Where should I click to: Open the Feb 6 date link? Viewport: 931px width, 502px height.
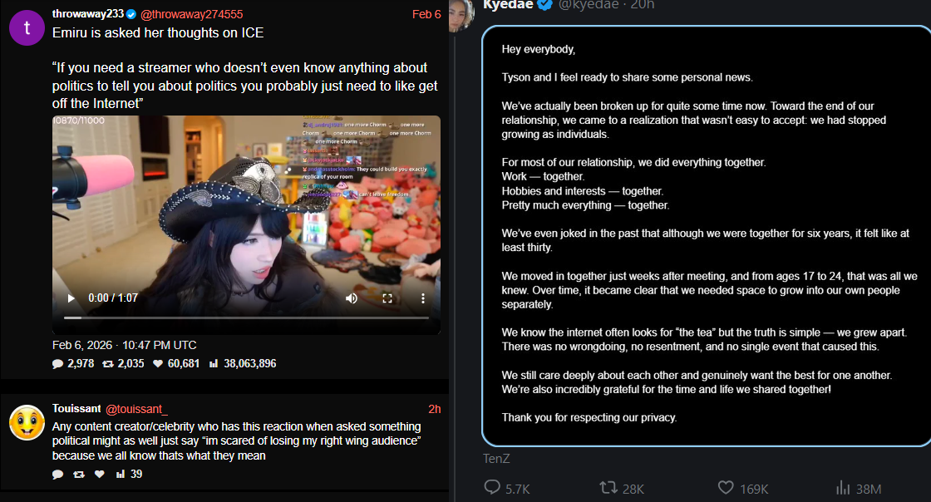coord(426,14)
